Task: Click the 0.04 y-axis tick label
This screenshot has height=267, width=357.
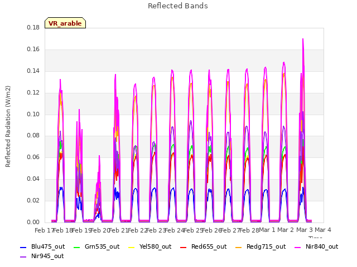Action: (x=33, y=179)
